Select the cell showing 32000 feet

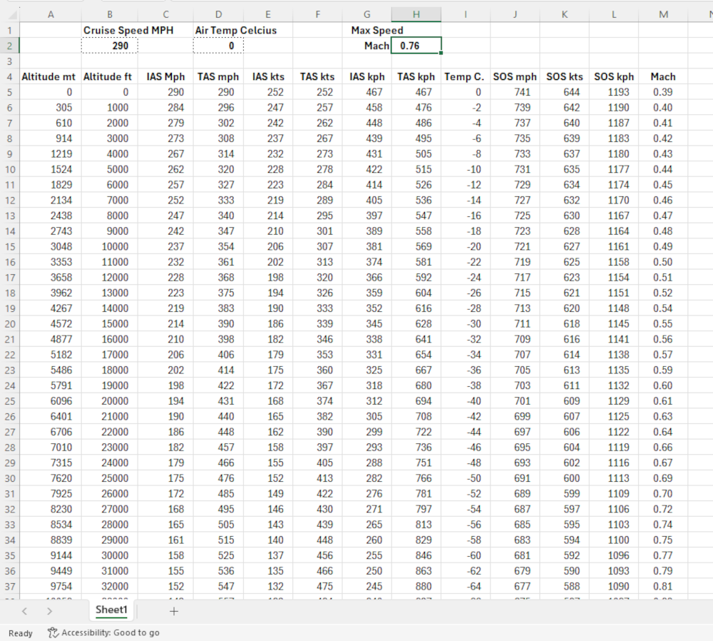[x=110, y=586]
